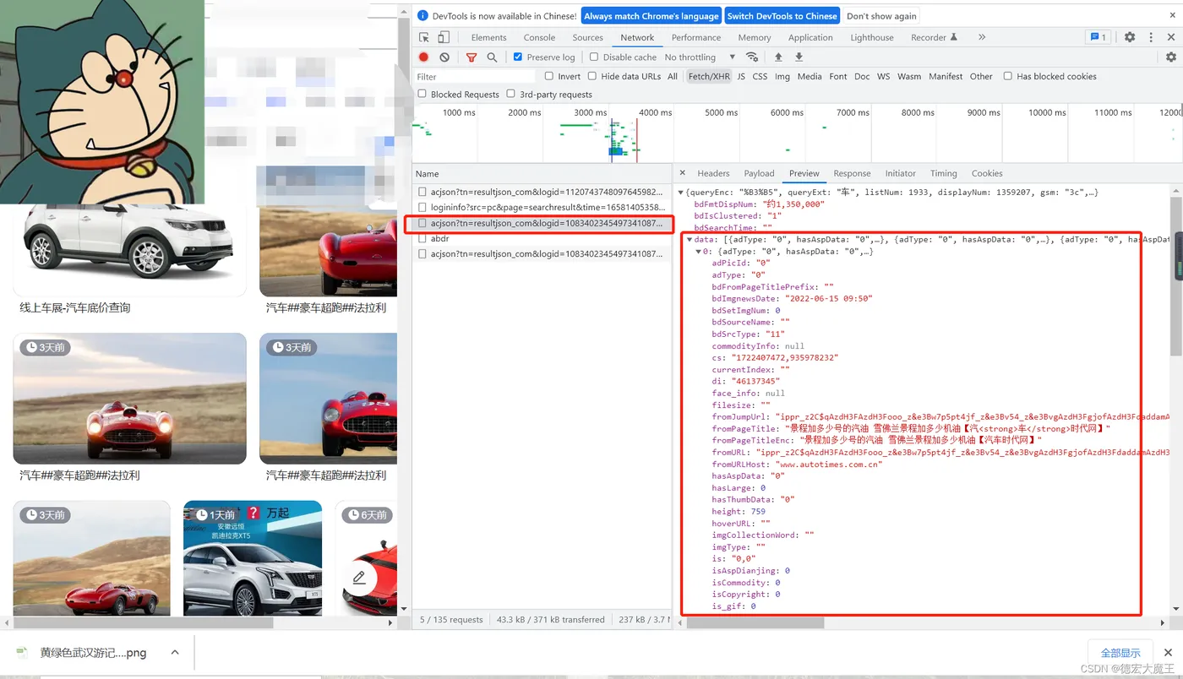Import HAR file upload arrow icon
Viewport: 1183px width, 679px height.
[778, 57]
